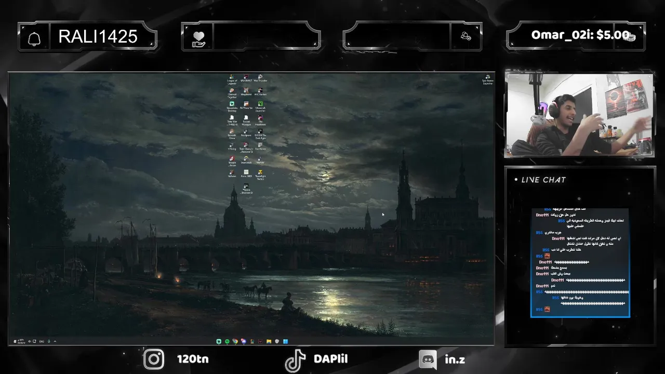Launch the Minecraft Launcher desktop icon
Viewport: 665px width, 374px height.
[x=260, y=106]
